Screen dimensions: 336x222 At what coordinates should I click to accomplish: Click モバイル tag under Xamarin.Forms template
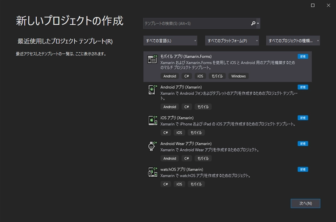pyautogui.click(x=217, y=76)
